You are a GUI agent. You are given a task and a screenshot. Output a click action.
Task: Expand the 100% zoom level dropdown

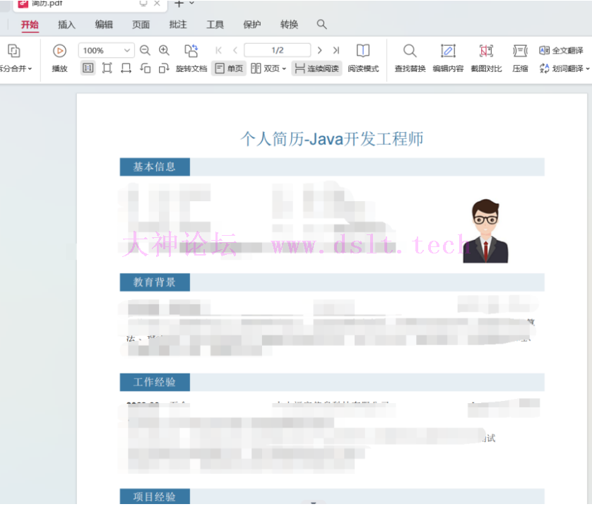point(127,50)
